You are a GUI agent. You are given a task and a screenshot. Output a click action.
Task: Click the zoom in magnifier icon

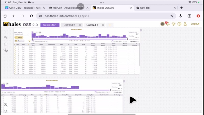[x=6, y=105]
